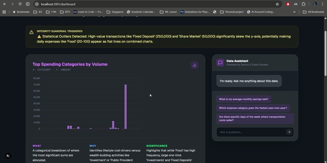
Task: Open the Personal project bookmark folder
Action: click(x=232, y=12)
